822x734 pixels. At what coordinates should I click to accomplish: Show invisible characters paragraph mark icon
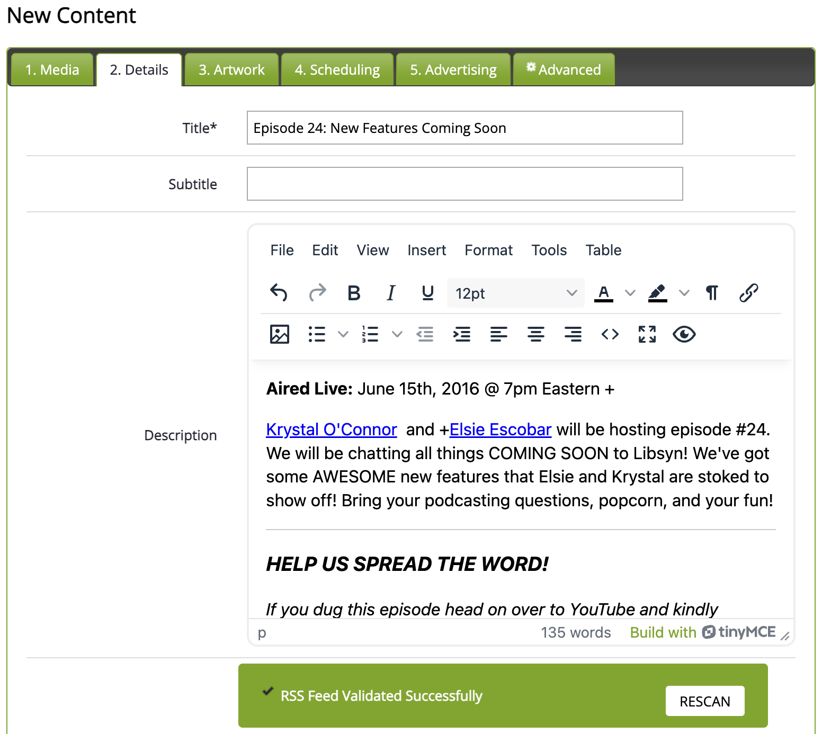712,292
